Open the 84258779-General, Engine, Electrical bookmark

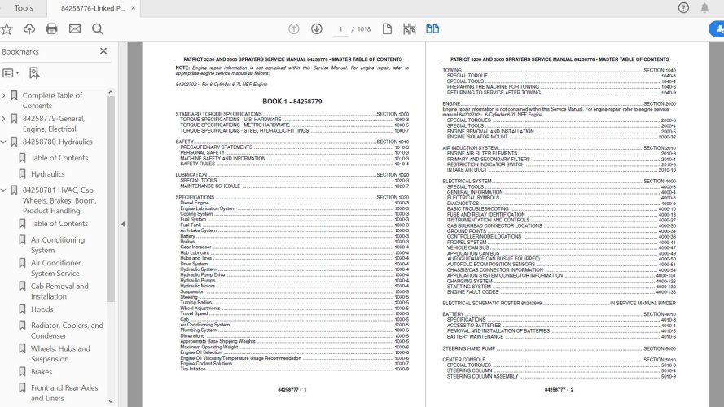tap(54, 124)
